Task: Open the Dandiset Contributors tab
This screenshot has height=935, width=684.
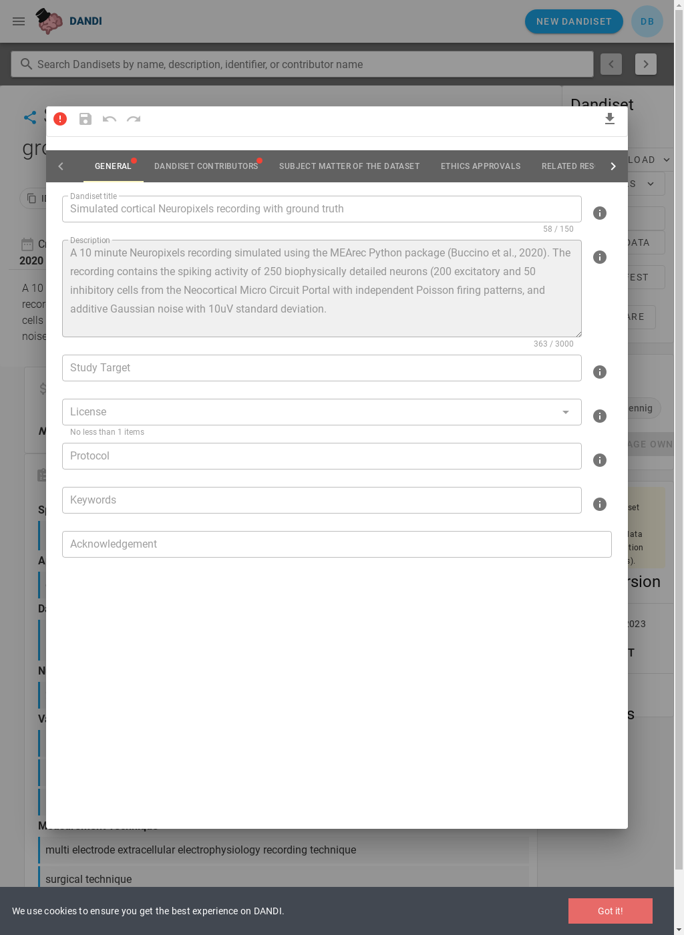Action: pyautogui.click(x=206, y=166)
